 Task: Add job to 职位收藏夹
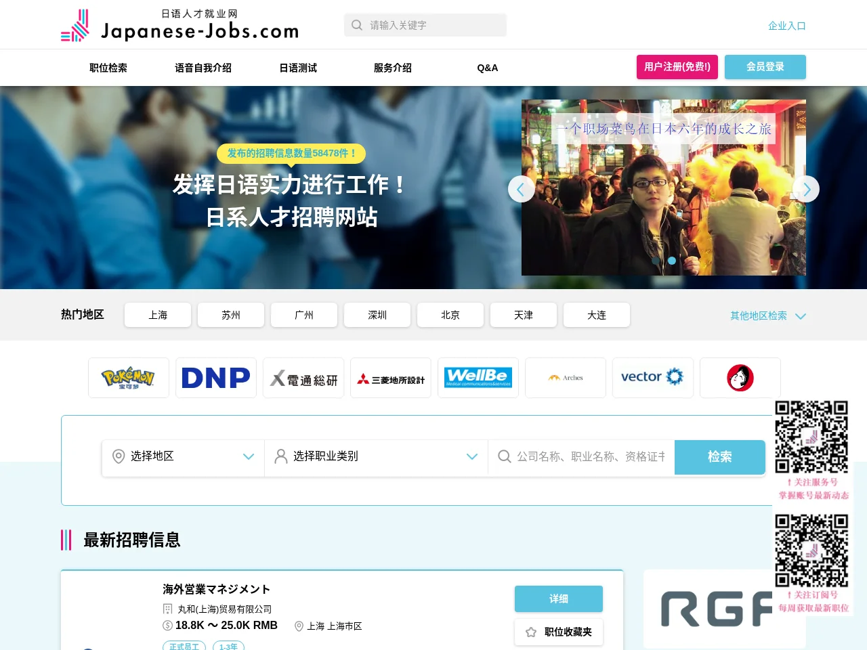pos(559,632)
